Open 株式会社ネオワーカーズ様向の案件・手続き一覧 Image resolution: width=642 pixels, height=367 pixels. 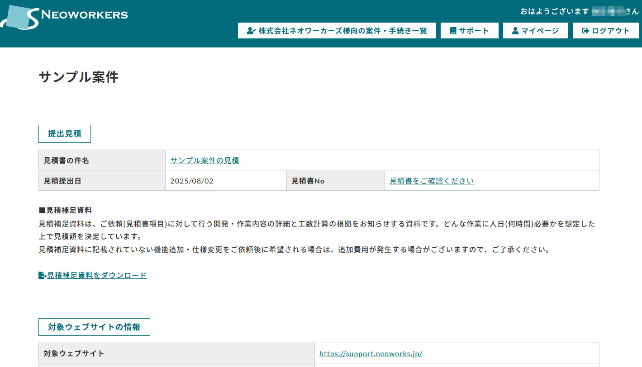(337, 31)
